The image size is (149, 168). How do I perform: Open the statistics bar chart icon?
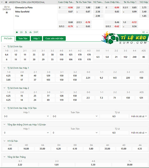31,32
